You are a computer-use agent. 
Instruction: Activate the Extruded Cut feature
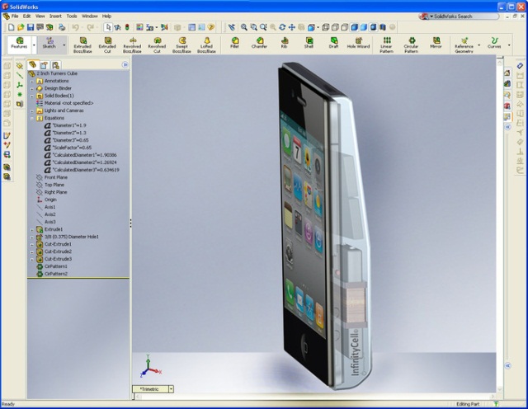(x=107, y=45)
